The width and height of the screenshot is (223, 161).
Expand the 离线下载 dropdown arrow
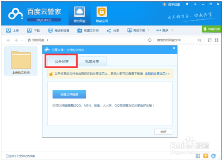(149, 30)
